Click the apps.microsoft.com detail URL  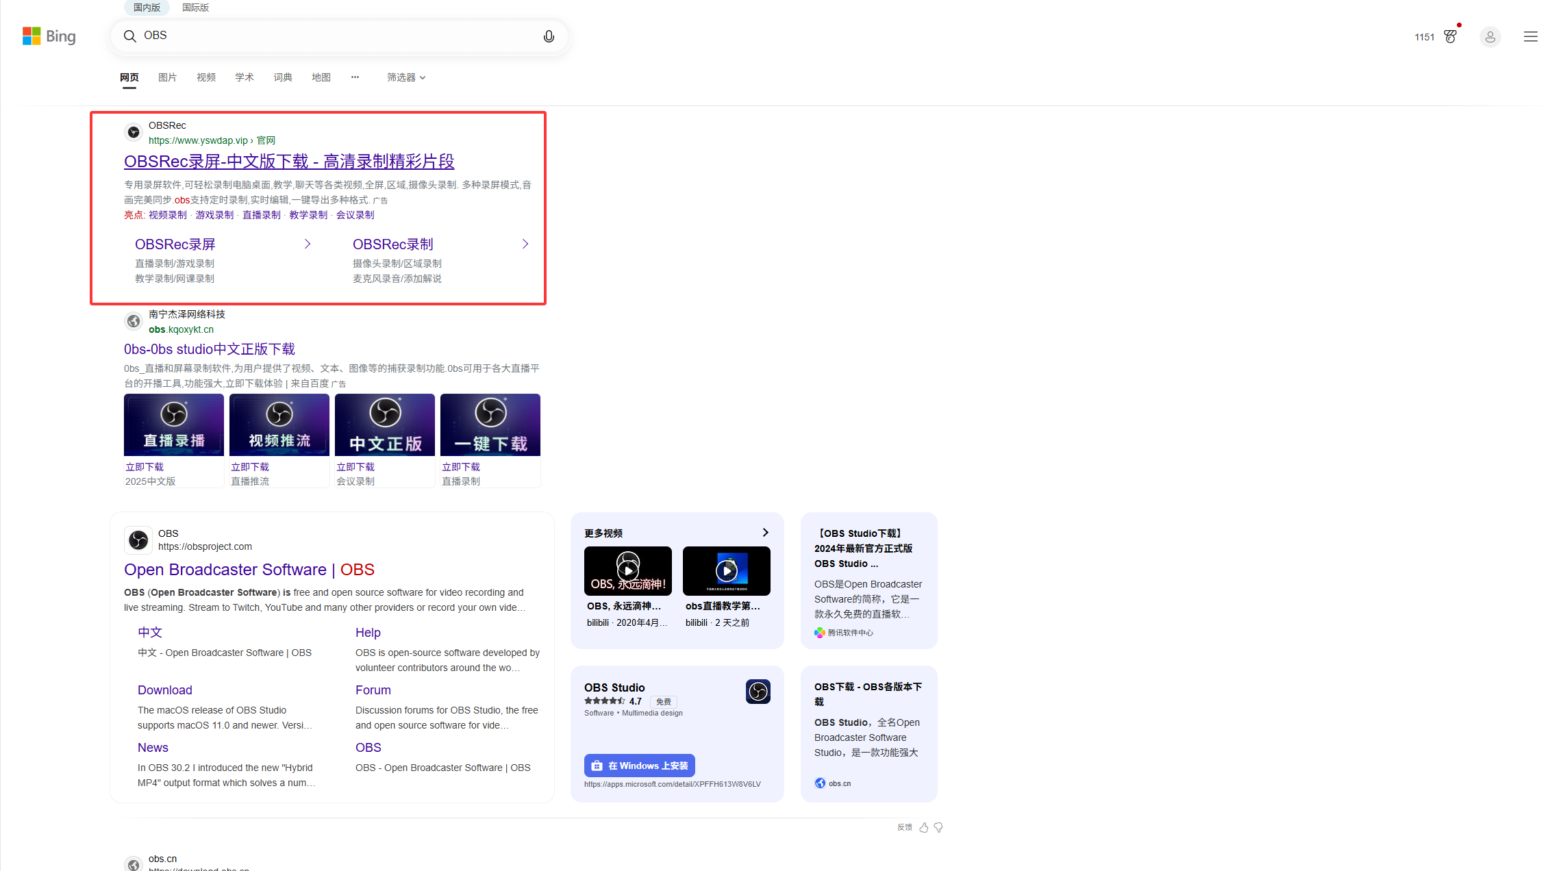click(672, 784)
